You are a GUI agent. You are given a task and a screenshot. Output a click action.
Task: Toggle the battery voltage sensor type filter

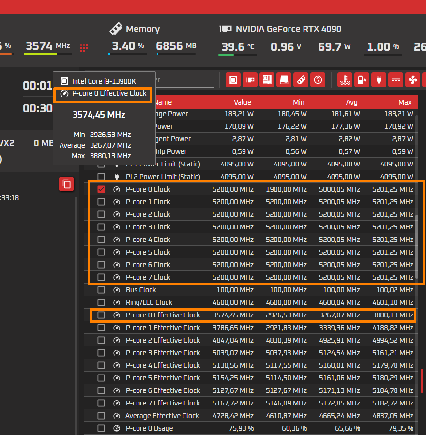(x=362, y=80)
